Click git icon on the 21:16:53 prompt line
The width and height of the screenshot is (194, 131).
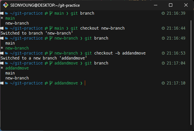[x=46, y=53]
